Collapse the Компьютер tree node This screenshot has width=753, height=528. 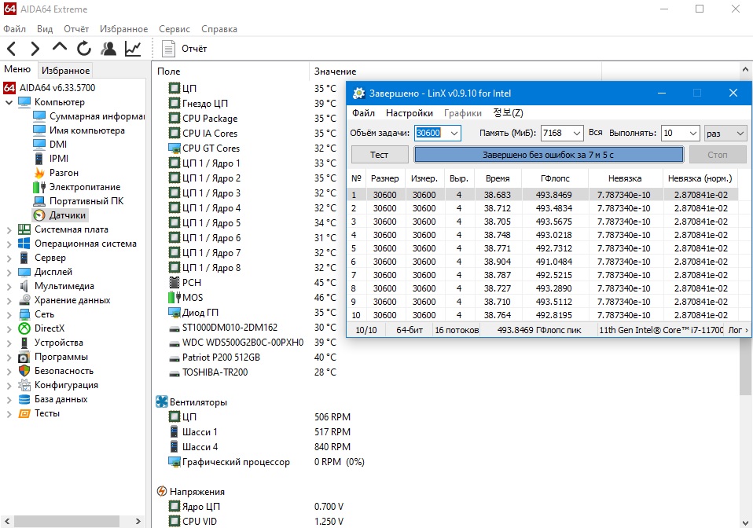pos(9,102)
